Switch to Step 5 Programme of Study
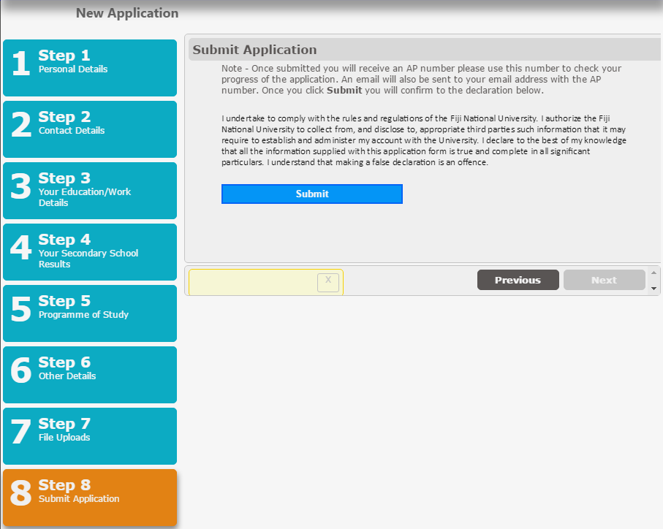The width and height of the screenshot is (663, 529). (90, 313)
